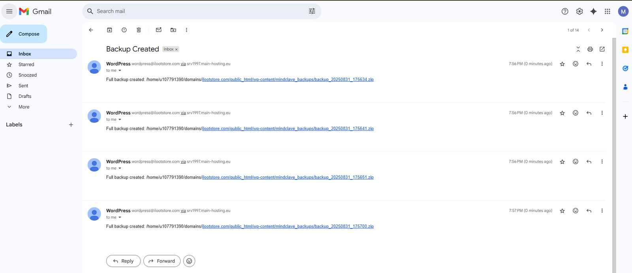The width and height of the screenshot is (632, 273).
Task: Click the Compose button
Action: (24, 34)
